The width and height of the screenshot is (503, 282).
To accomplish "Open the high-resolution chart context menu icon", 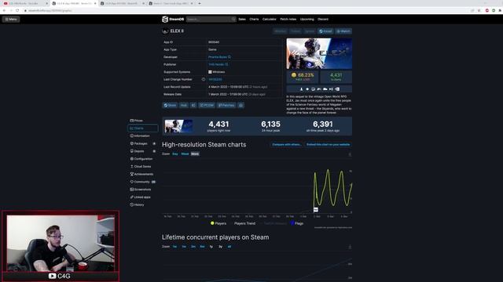I will click(350, 154).
